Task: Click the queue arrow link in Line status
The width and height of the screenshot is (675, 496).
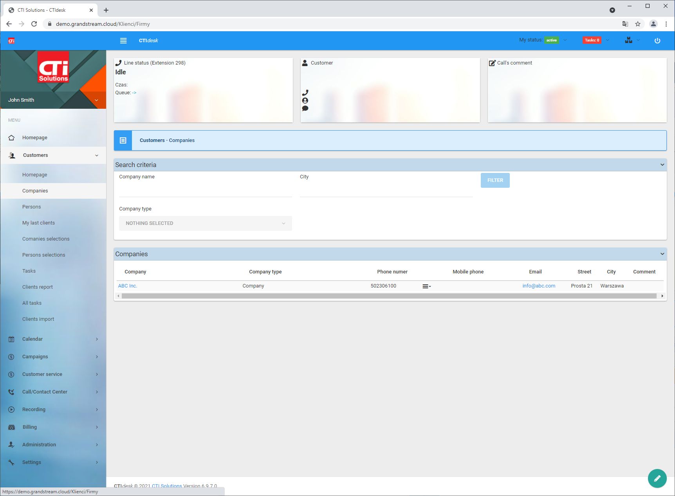Action: (134, 93)
